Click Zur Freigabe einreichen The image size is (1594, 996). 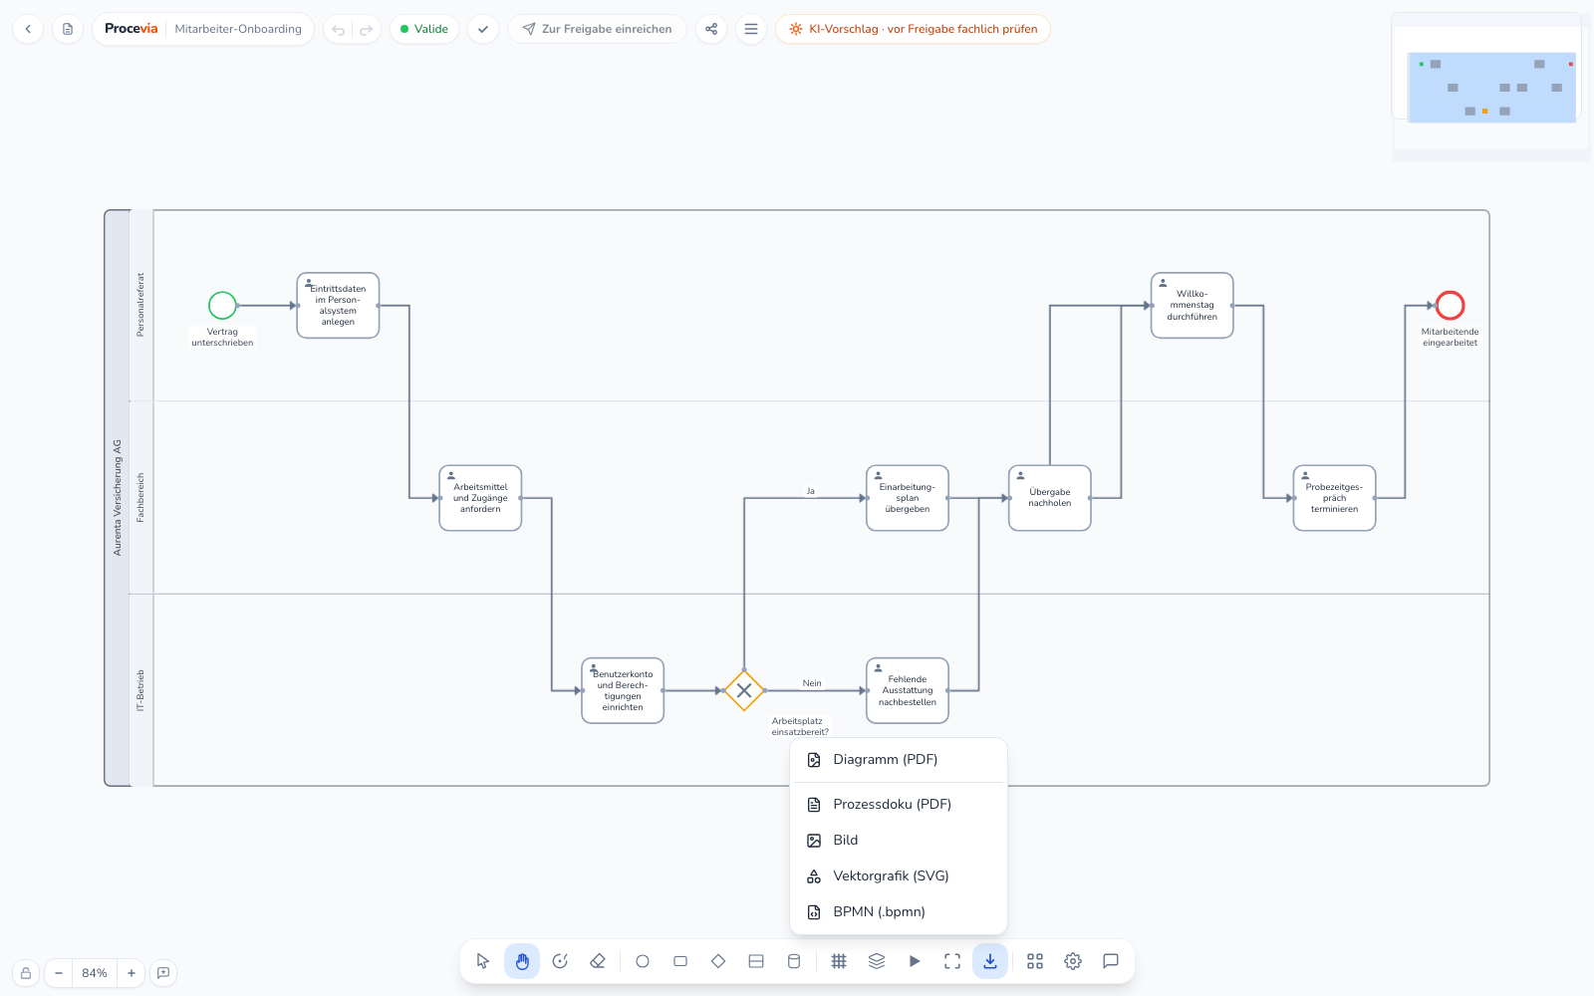pos(597,29)
